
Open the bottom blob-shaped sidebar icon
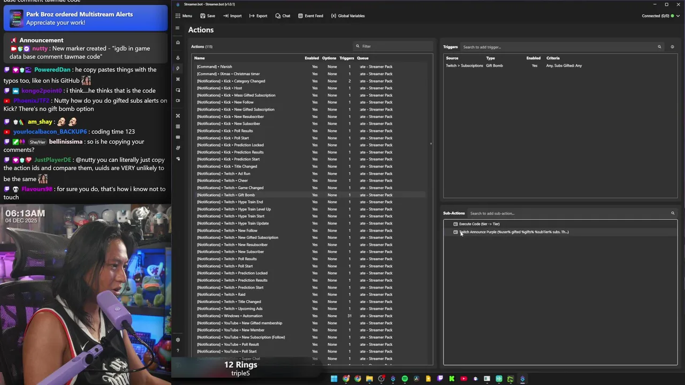click(178, 159)
